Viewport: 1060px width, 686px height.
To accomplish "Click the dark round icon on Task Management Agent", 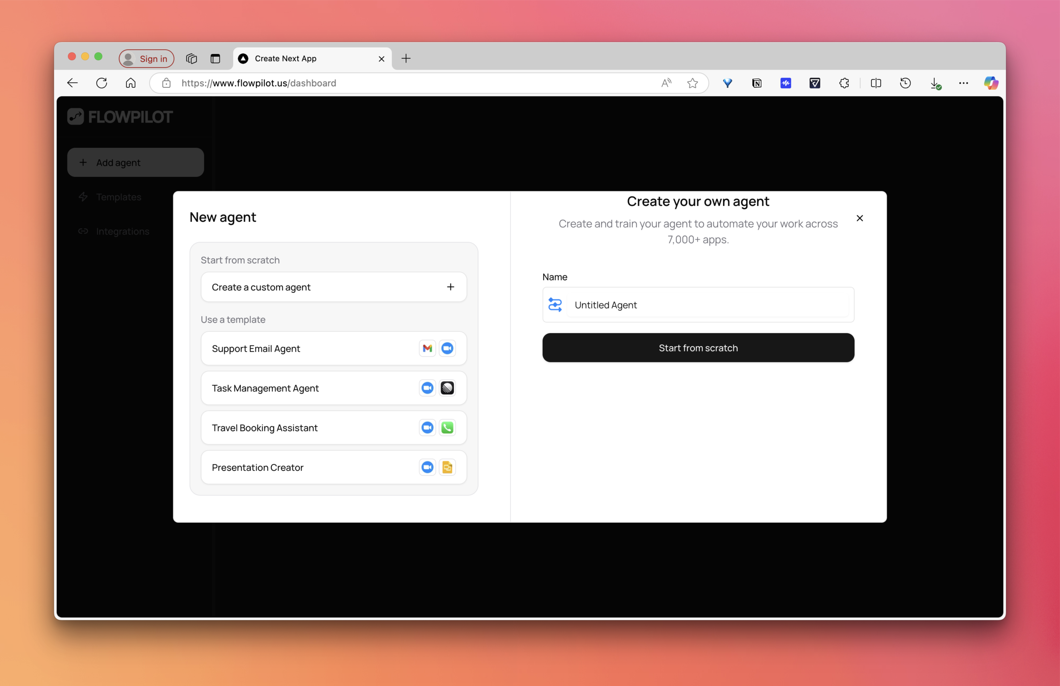I will click(x=447, y=388).
